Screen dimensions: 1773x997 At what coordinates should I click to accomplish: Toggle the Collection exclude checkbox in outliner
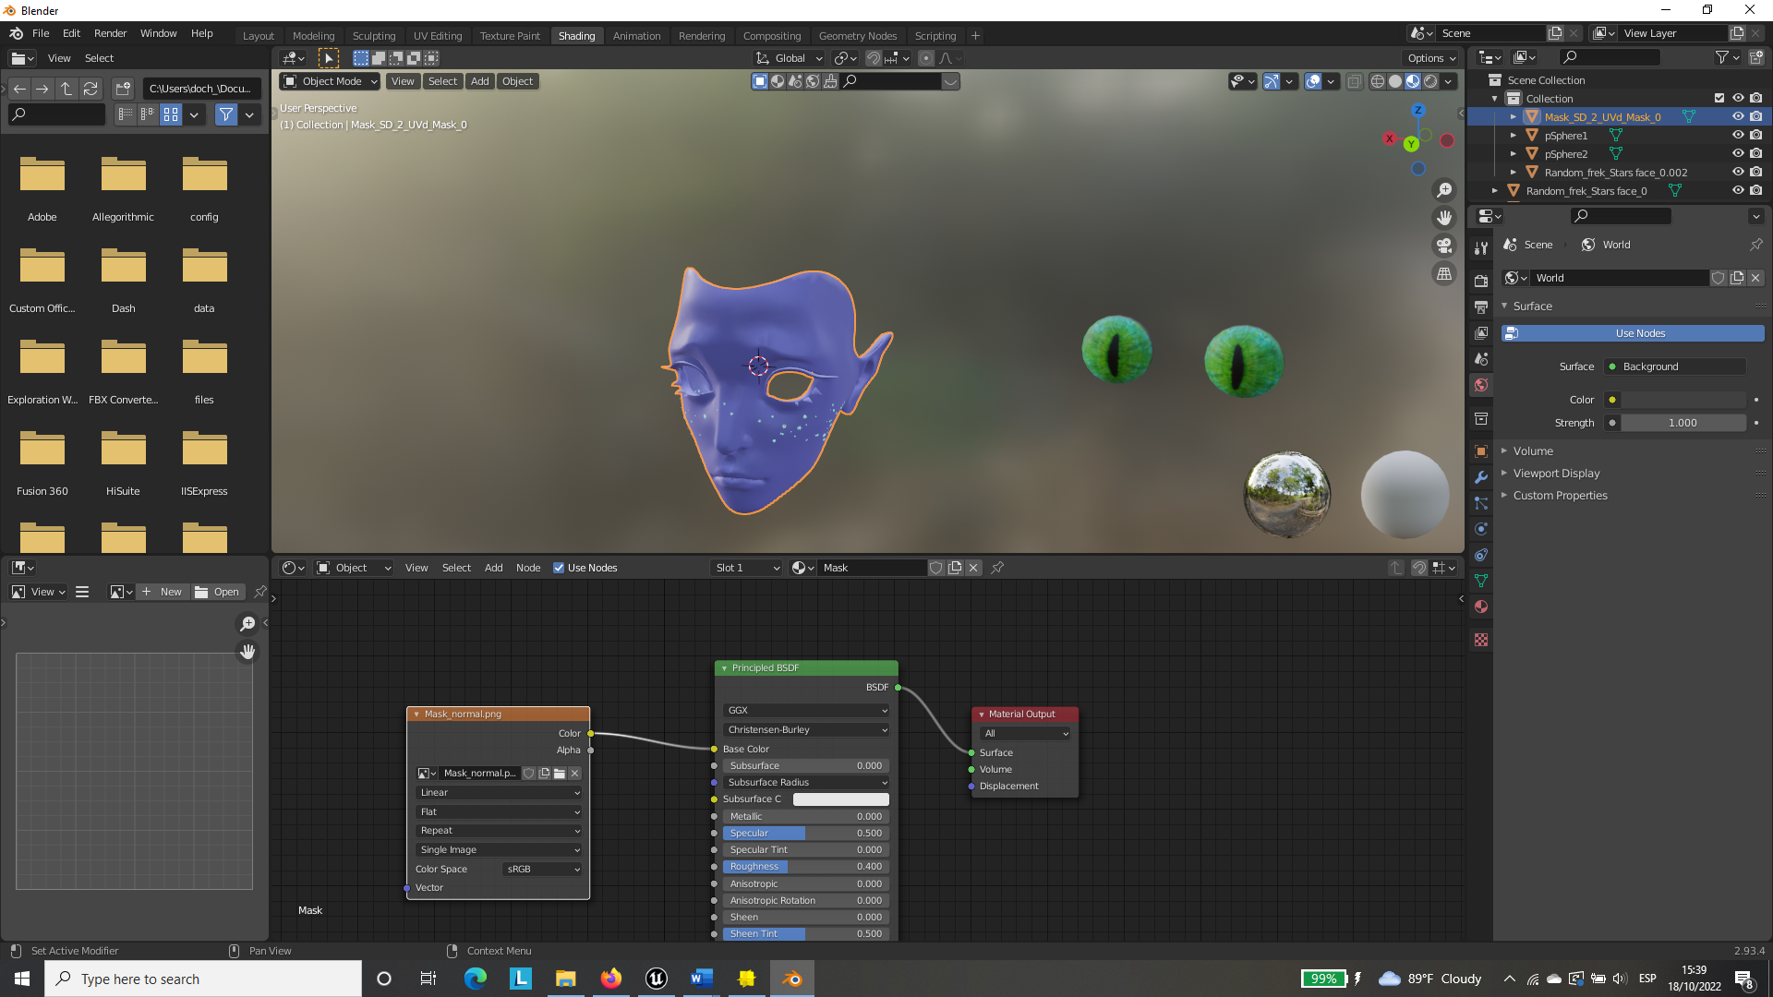click(1719, 99)
